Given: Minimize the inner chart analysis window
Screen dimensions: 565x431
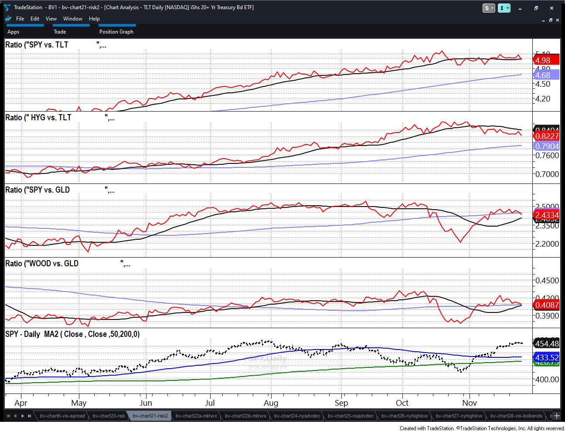Looking at the screenshot, I should 543,20.
